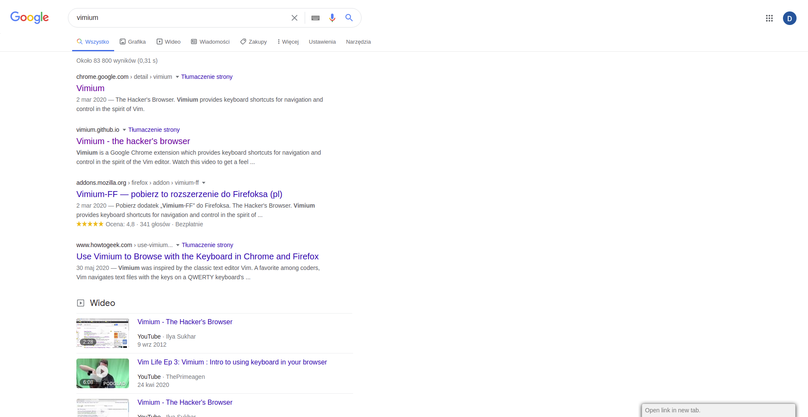Open the on-screen keyboard icon
This screenshot has height=417, width=808.
[315, 18]
